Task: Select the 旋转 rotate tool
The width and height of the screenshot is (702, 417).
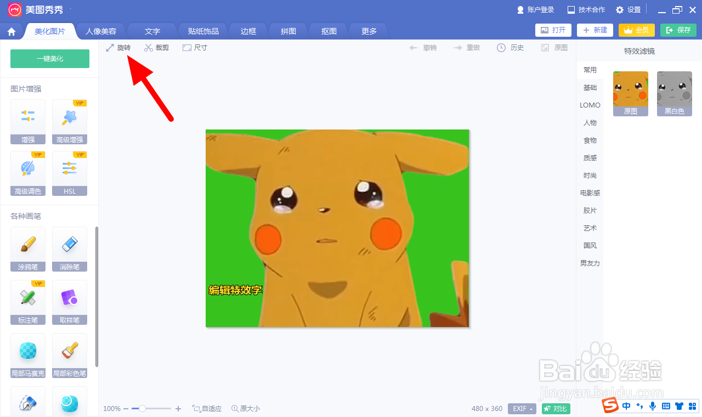Action: click(x=118, y=48)
